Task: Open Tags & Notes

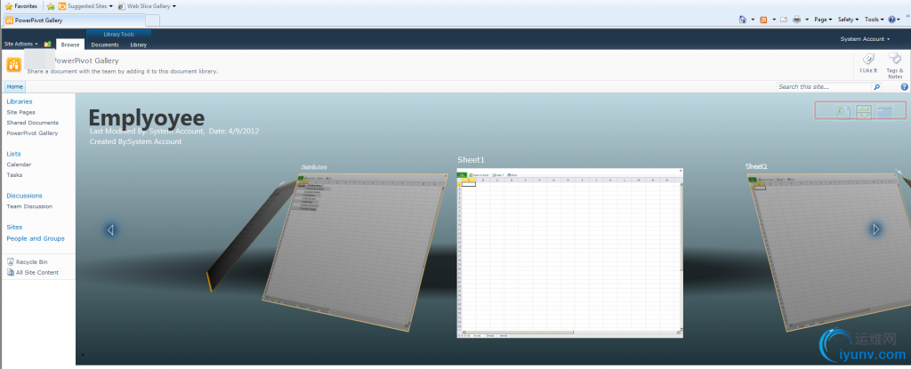Action: pos(895,65)
